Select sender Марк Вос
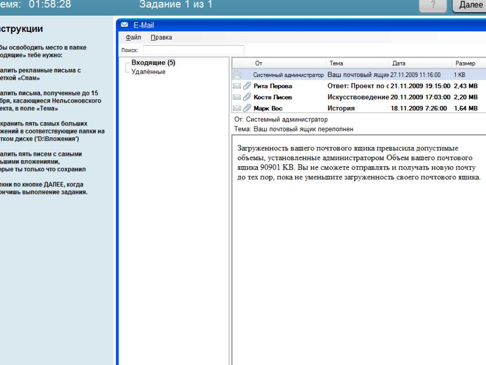 [x=268, y=108]
